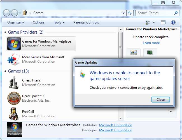Click the arrow before Games in address bar
Screen dimensions: 182x140
(30, 13)
